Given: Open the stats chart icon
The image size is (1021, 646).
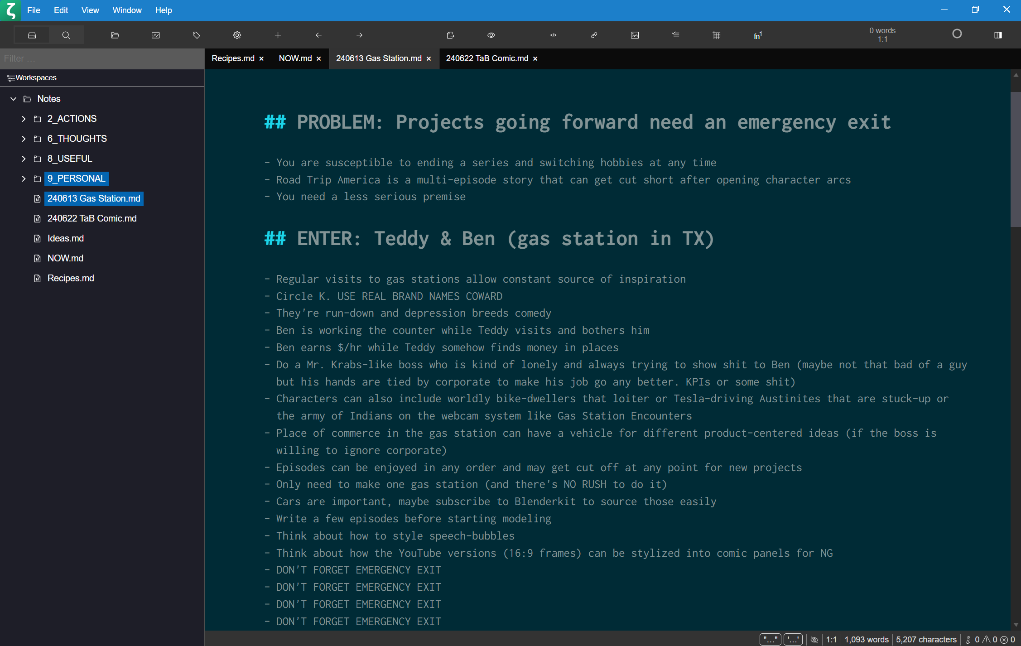Looking at the screenshot, I should 155,35.
